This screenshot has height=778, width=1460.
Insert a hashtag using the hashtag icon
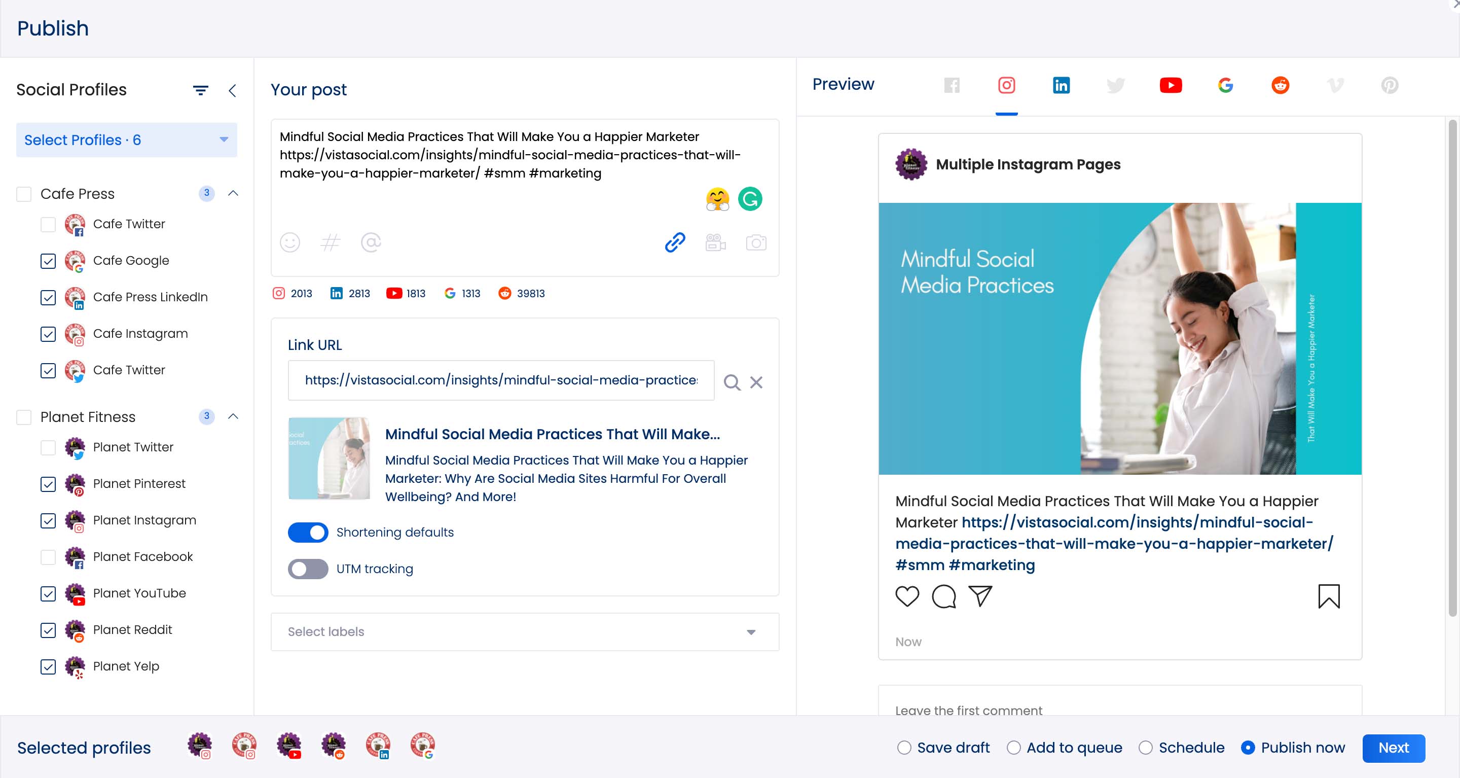[x=331, y=243]
